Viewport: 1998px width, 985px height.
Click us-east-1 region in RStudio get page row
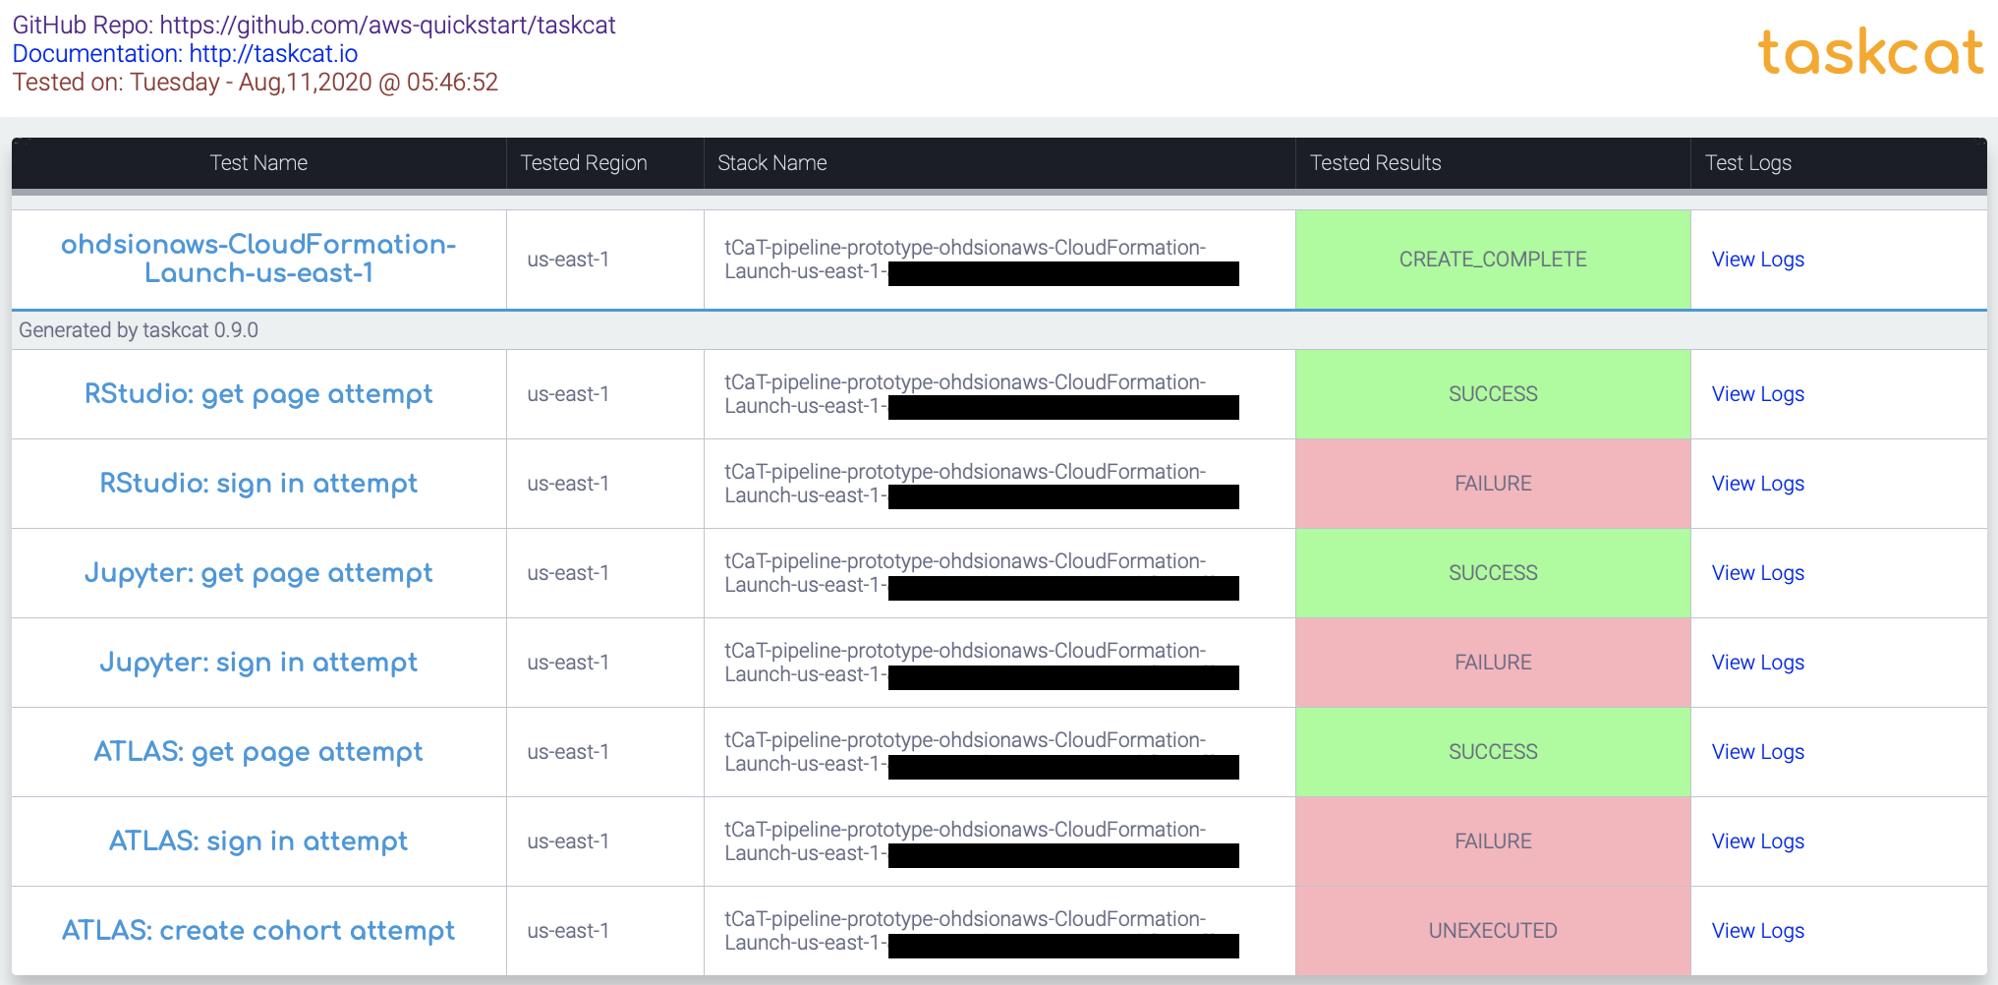[x=568, y=394]
